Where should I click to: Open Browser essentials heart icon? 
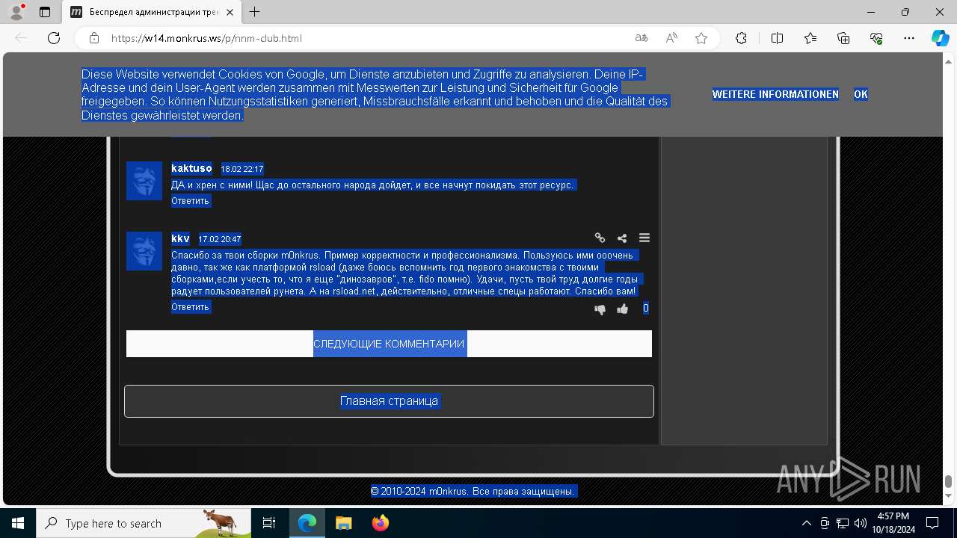(x=876, y=38)
